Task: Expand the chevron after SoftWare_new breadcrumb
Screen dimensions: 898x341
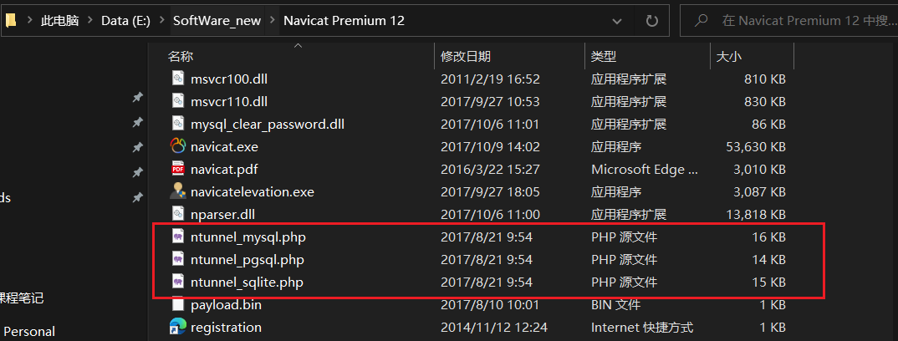Action: (273, 20)
